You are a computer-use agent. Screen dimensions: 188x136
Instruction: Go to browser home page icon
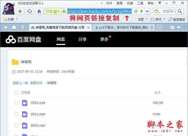click(x=39, y=11)
